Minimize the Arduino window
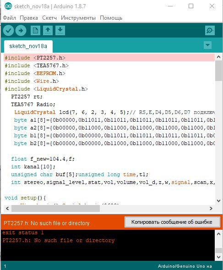The image size is (223, 270). (170, 6)
